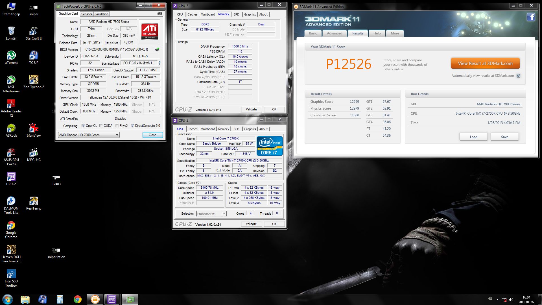Click View Result at 3DMark.com button

pyautogui.click(x=485, y=64)
